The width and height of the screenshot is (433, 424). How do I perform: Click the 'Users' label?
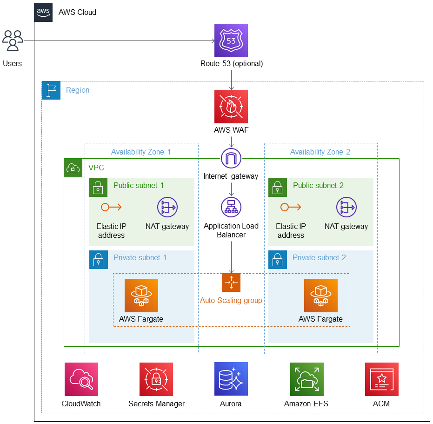(x=13, y=63)
